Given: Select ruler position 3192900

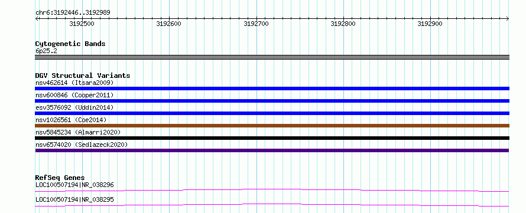Looking at the screenshot, I should [430, 24].
